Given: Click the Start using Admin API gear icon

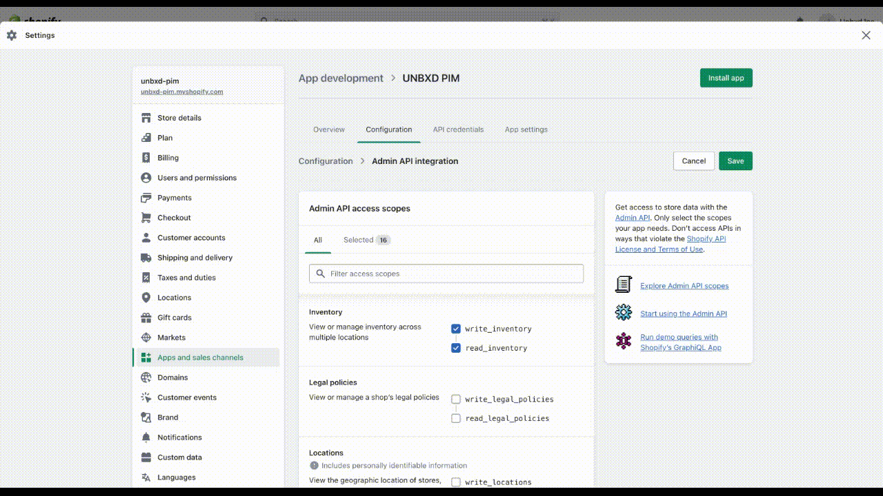Looking at the screenshot, I should [624, 313].
